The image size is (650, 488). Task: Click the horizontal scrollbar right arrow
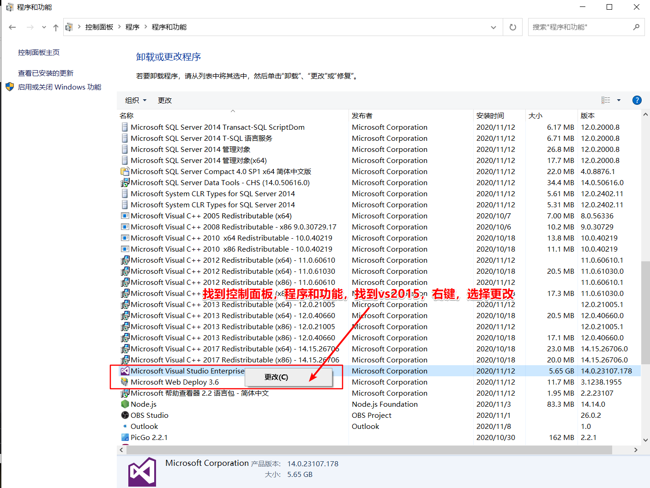click(636, 450)
